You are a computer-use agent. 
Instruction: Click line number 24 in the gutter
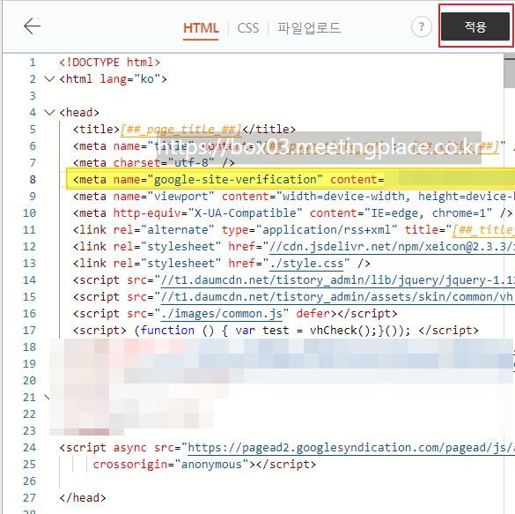(x=30, y=448)
